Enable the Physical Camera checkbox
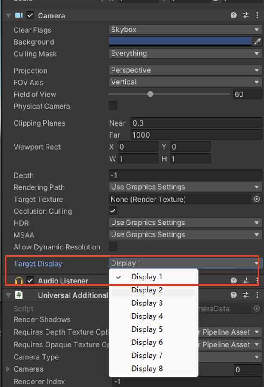Viewport: 264px width, 387px height. tap(113, 106)
